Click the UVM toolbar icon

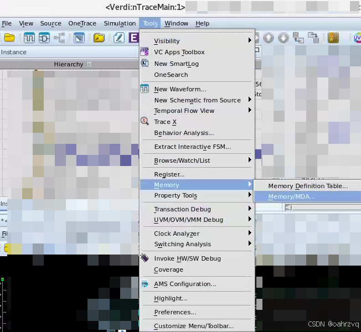click(x=357, y=38)
